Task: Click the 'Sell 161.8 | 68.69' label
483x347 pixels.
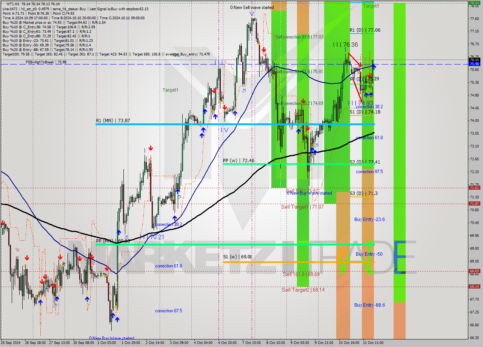Action: (301, 274)
